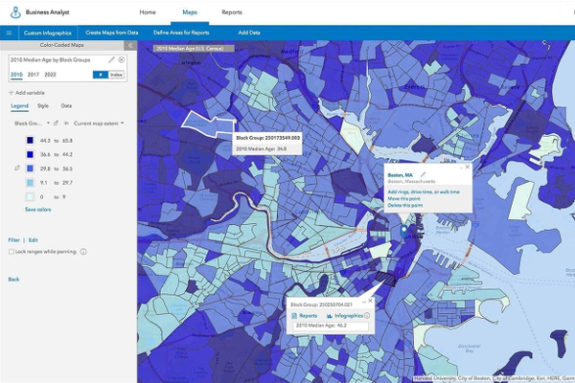Open the Style tab in the panel
575x383 pixels.
(x=43, y=105)
